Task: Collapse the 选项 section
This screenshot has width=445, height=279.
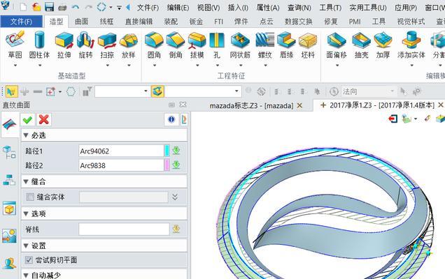Action: tap(26, 213)
